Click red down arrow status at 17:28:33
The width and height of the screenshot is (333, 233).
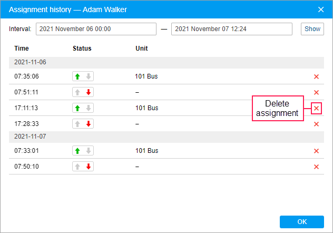pyautogui.click(x=89, y=124)
